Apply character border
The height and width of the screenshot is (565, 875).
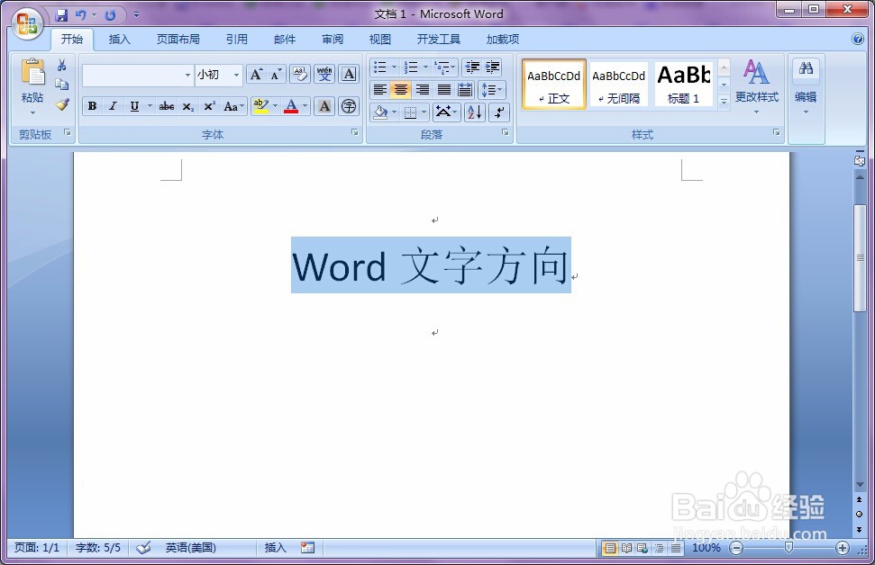pyautogui.click(x=349, y=74)
